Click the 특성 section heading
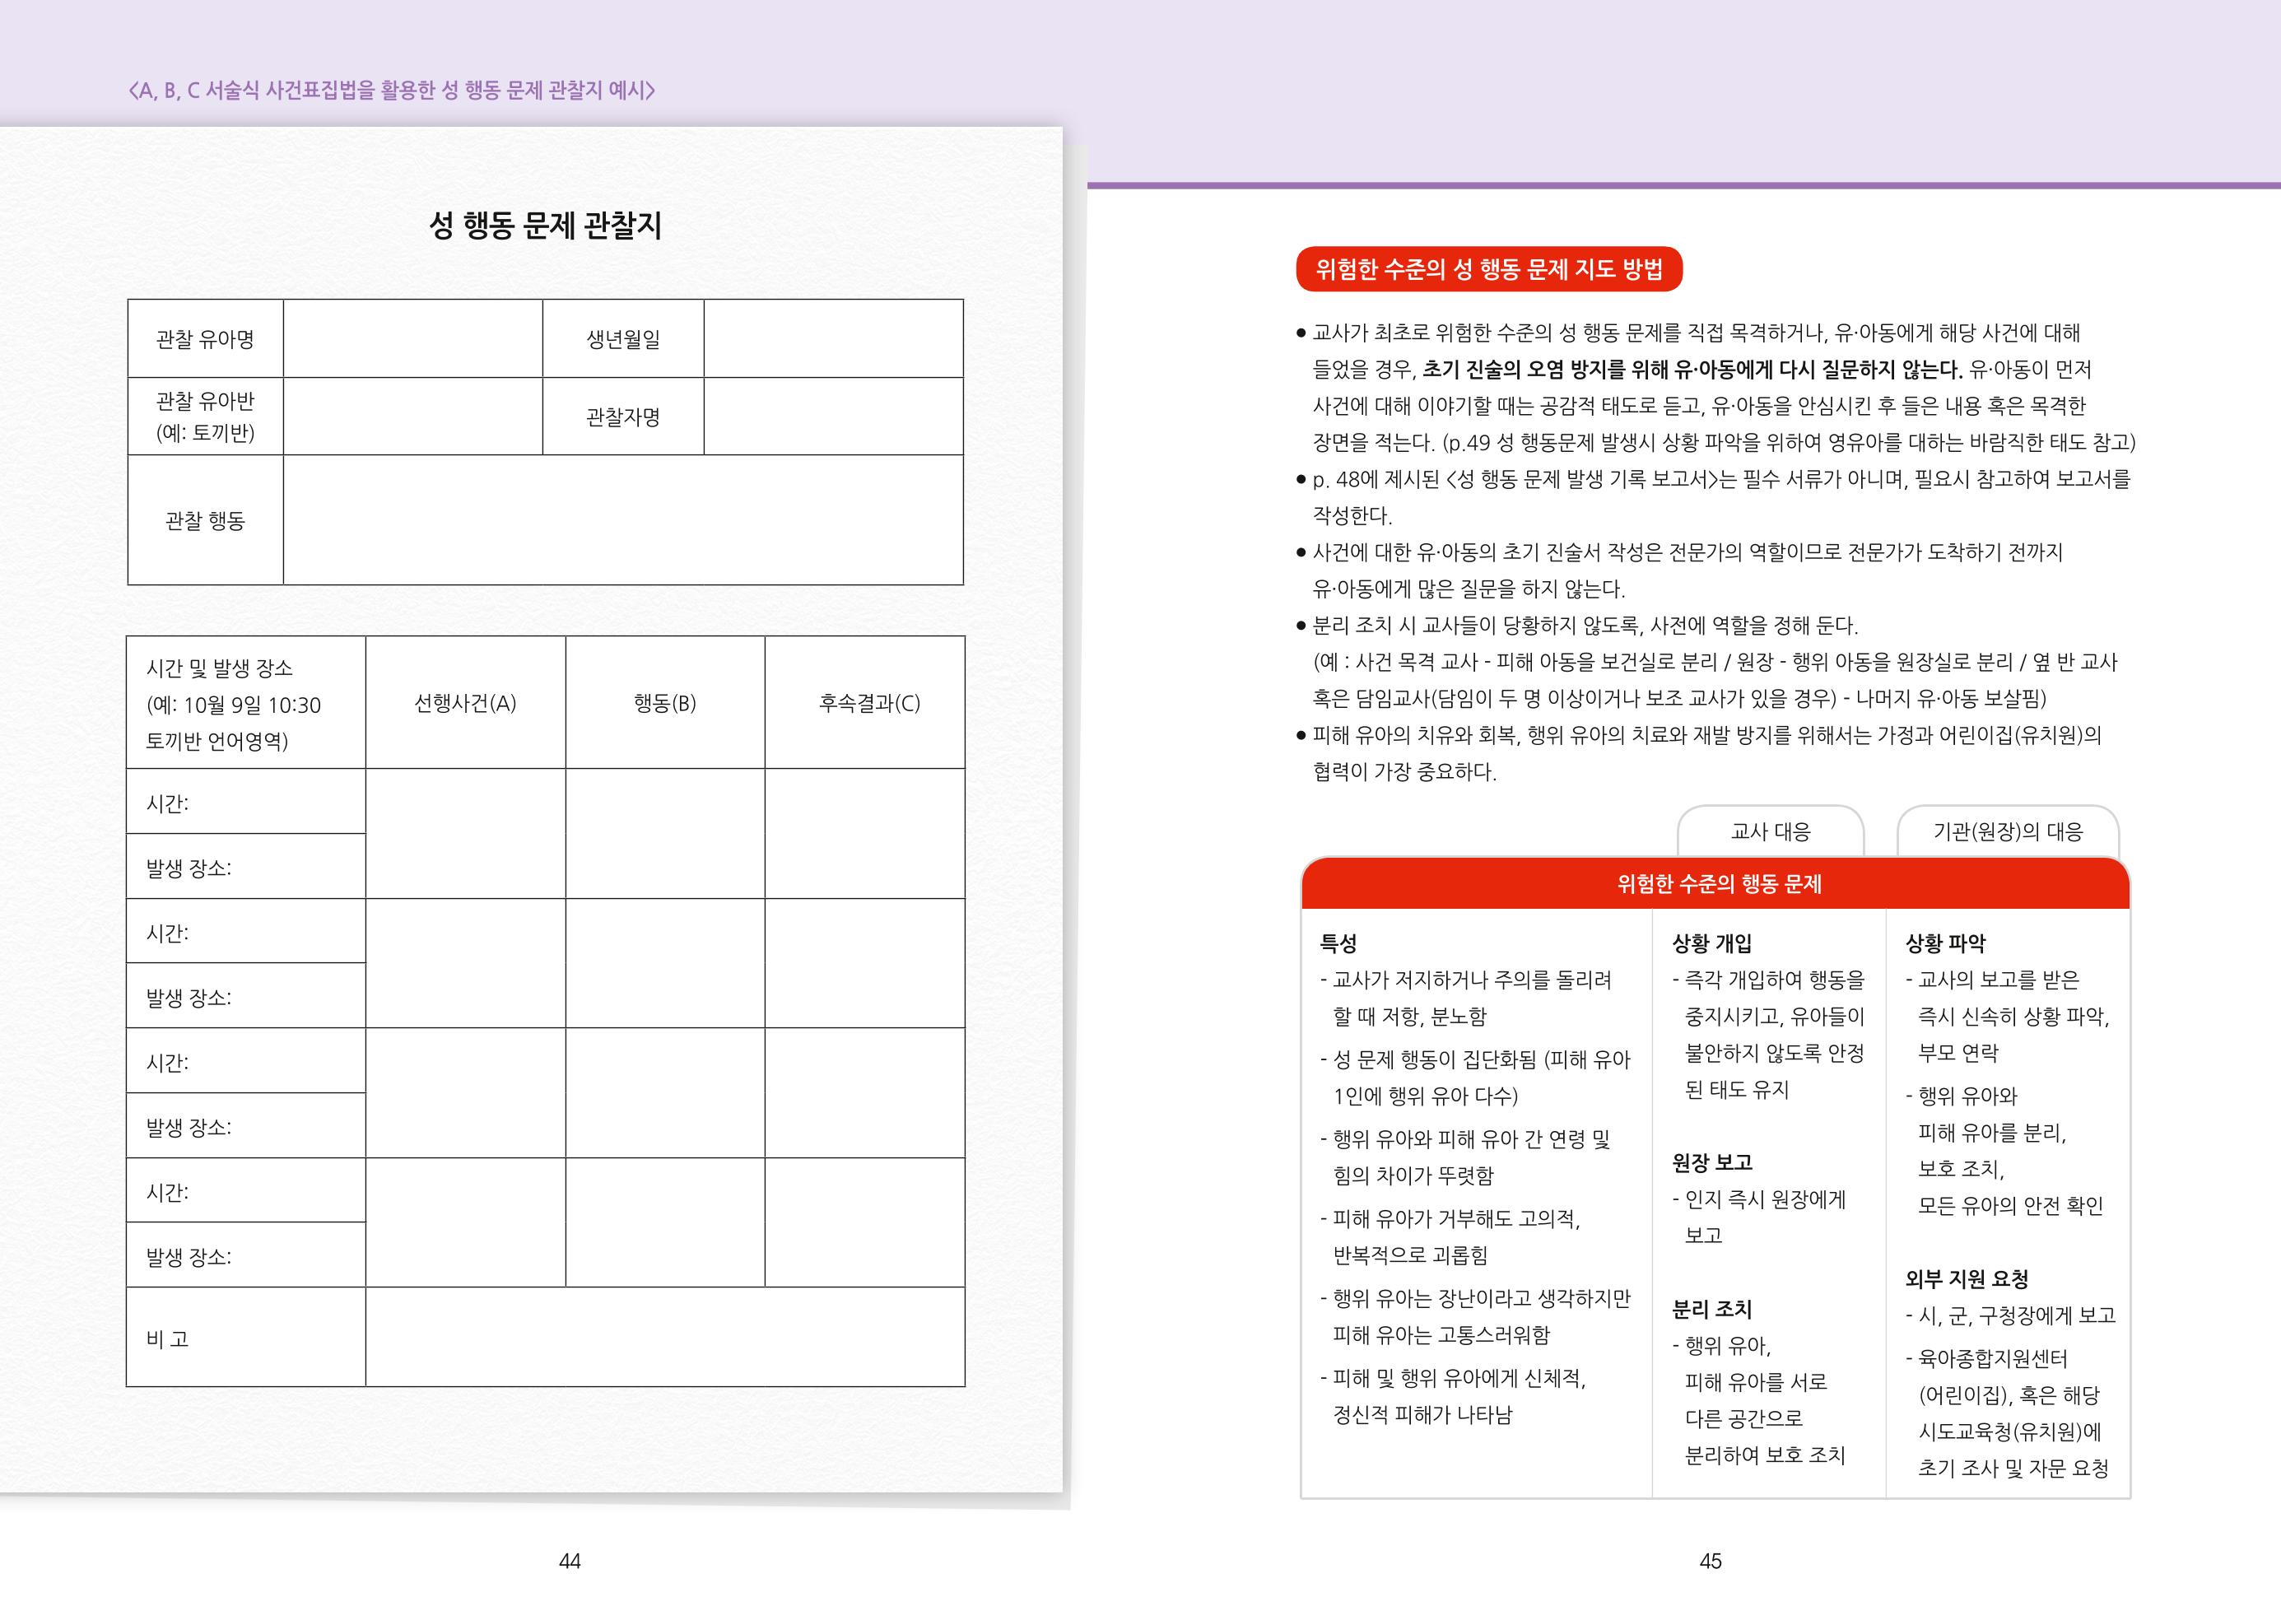The image size is (2281, 1620). [1338, 943]
